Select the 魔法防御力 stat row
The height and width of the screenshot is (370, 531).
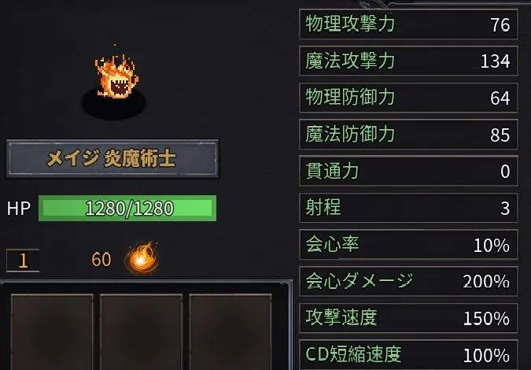tap(409, 134)
